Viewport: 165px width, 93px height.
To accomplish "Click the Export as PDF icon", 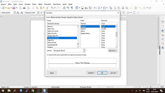I will tap(20, 8).
